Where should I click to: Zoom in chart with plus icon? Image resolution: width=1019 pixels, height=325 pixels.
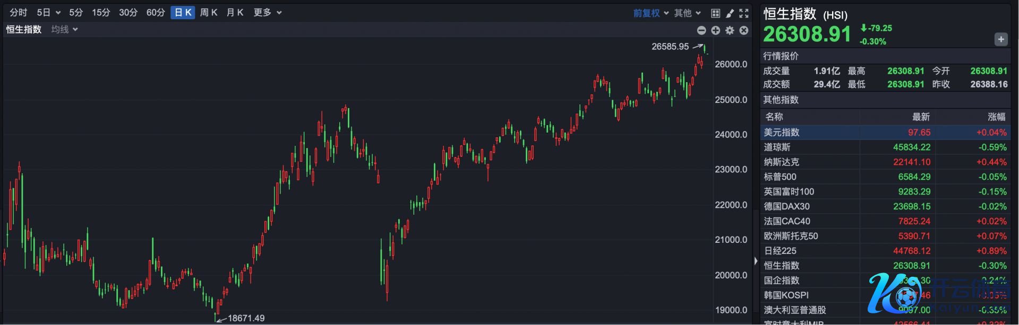tap(716, 31)
